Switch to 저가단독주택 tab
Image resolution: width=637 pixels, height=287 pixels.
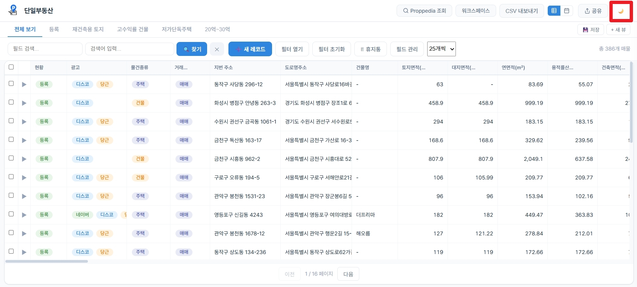point(176,29)
